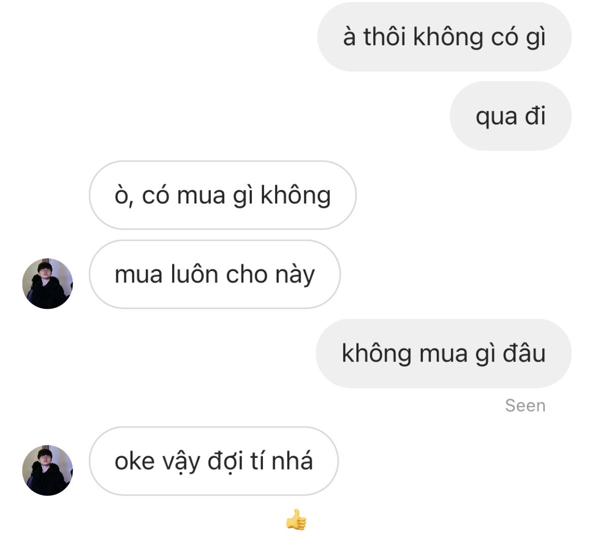The width and height of the screenshot is (594, 538).
Task: Click the "ò, có mua gì không" message
Action: tap(223, 195)
